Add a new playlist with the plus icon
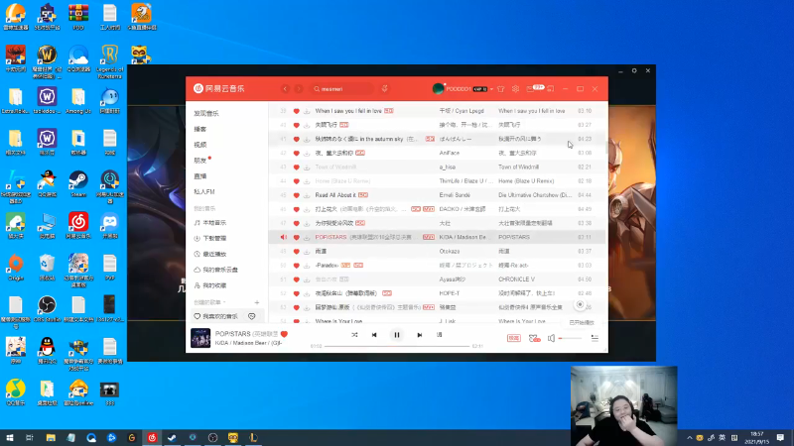 point(257,302)
